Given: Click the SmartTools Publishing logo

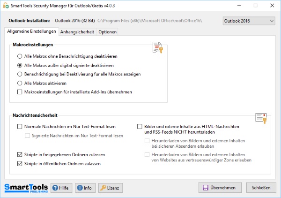Looking at the screenshot, I should click(x=26, y=188).
